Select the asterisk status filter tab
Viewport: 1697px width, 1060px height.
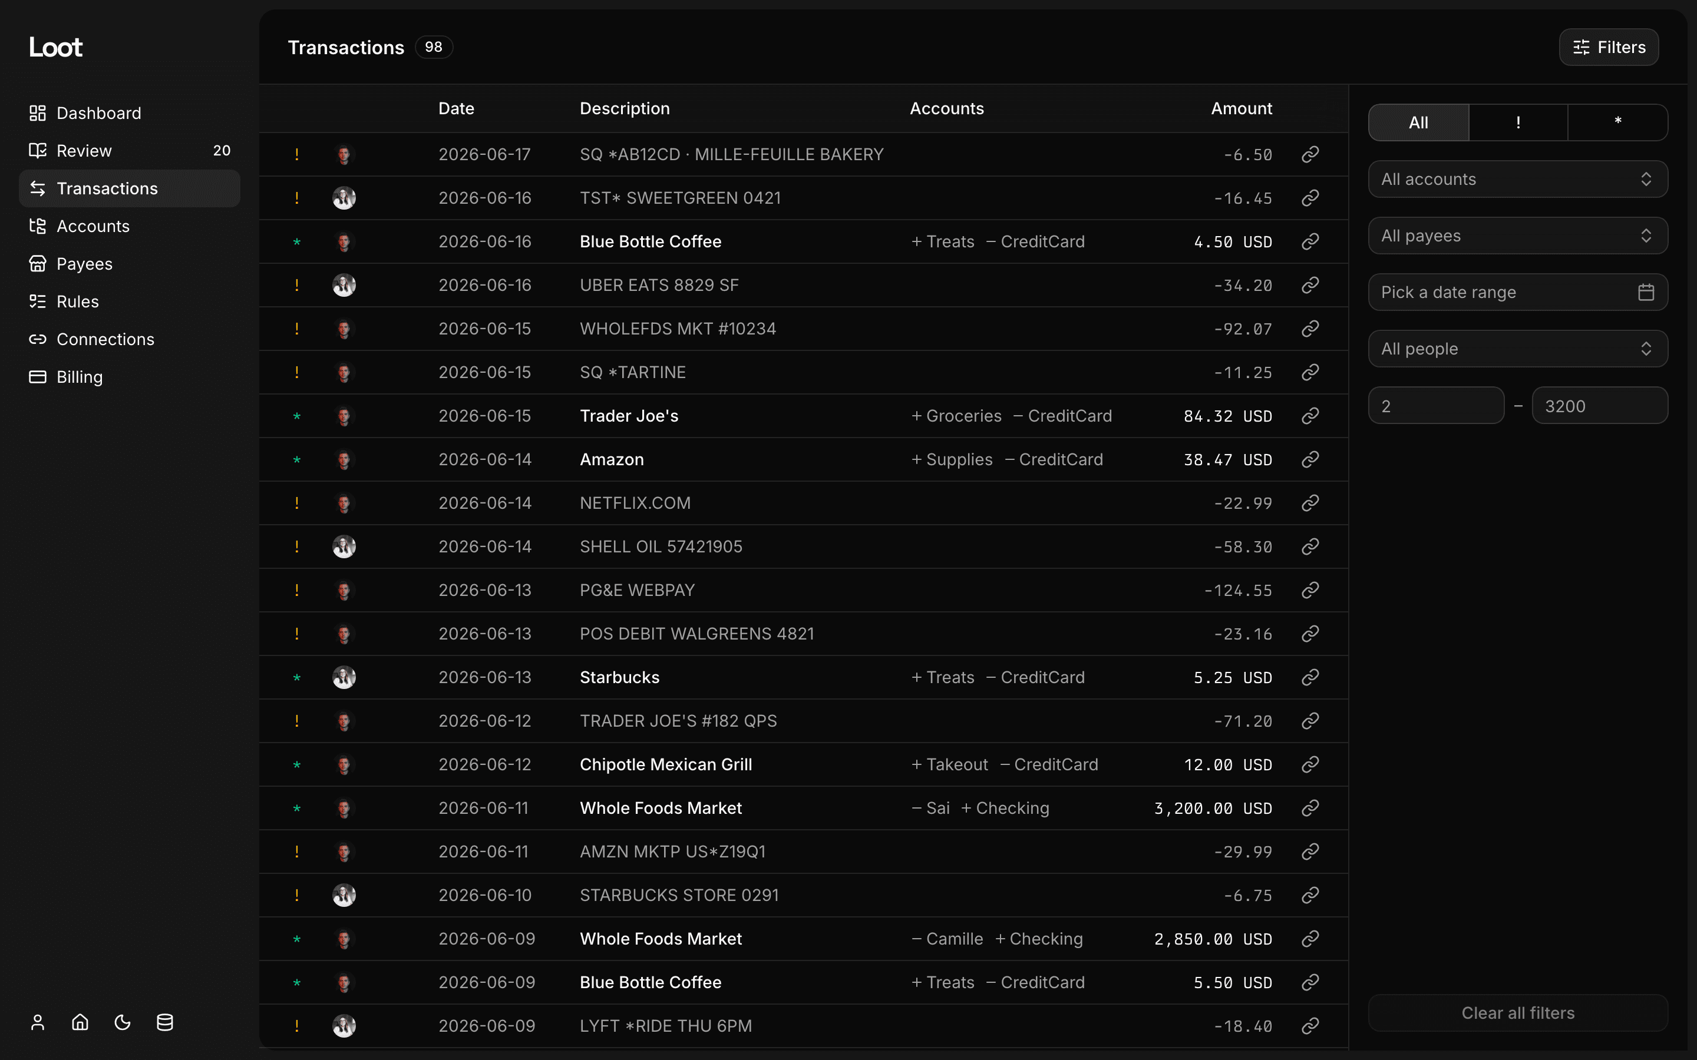pos(1618,122)
